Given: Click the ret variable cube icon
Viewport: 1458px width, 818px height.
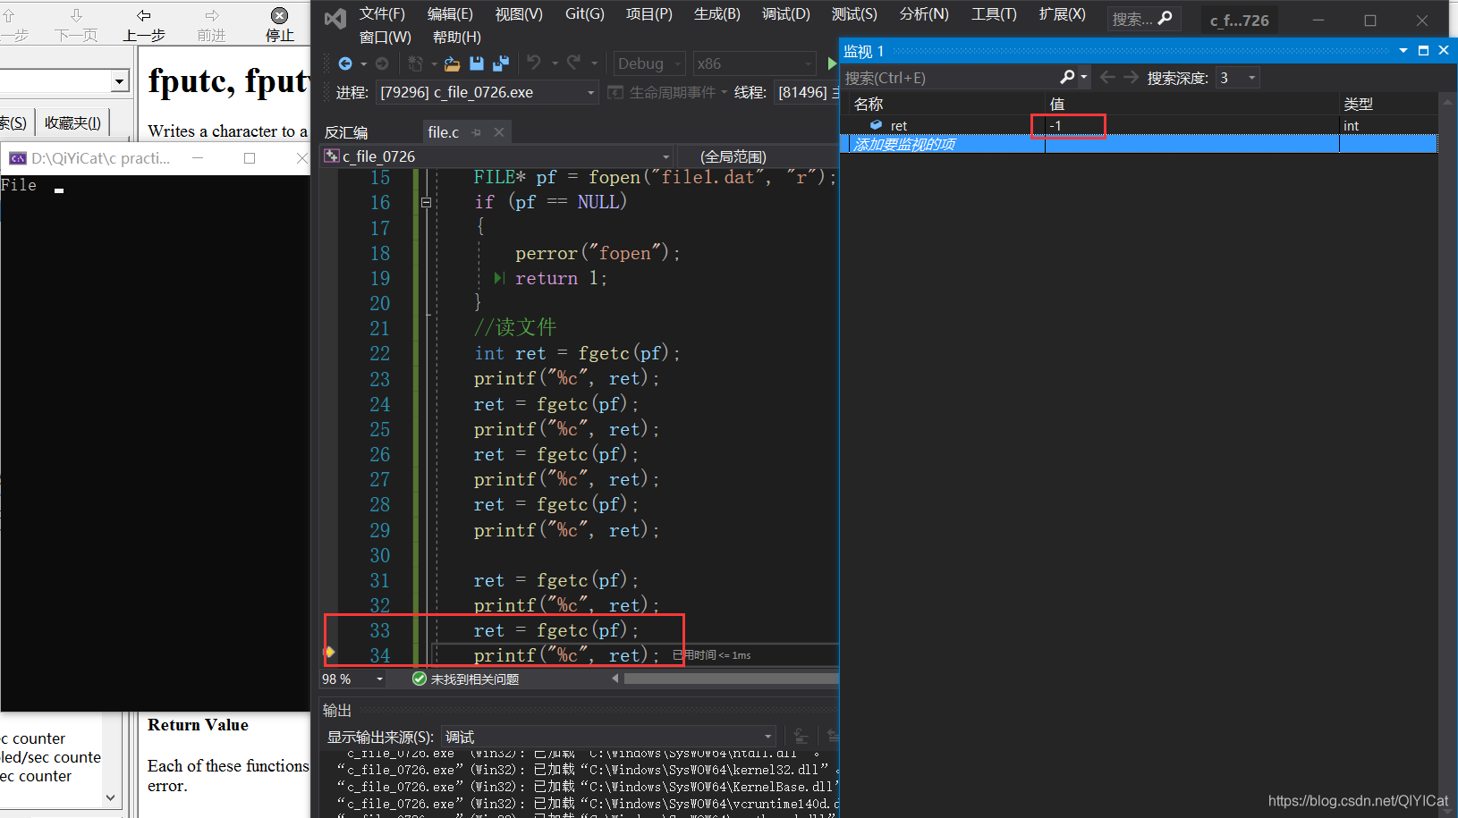Looking at the screenshot, I should click(x=877, y=125).
